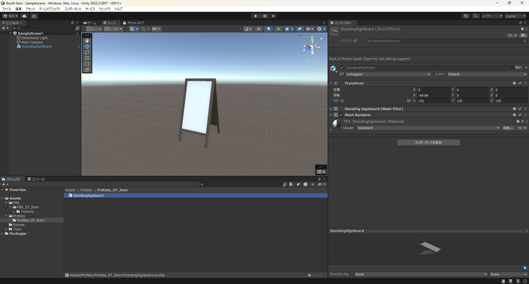Toggle the 2D view mode
The height and width of the screenshot is (284, 529).
click(x=258, y=29)
